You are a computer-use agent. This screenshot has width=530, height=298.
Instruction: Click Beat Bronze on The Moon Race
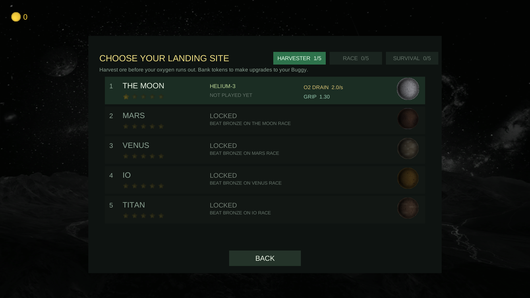(x=250, y=124)
